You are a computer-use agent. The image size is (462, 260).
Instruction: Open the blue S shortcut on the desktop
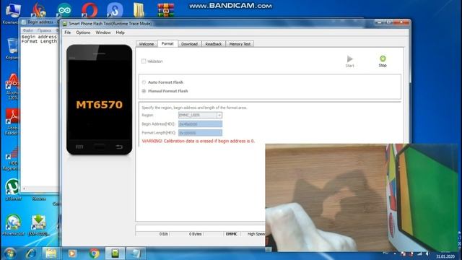coord(115,10)
